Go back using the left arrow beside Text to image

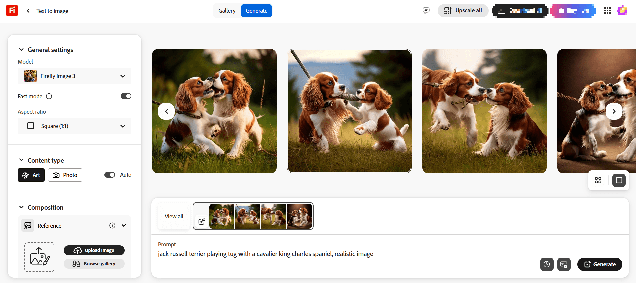28,11
